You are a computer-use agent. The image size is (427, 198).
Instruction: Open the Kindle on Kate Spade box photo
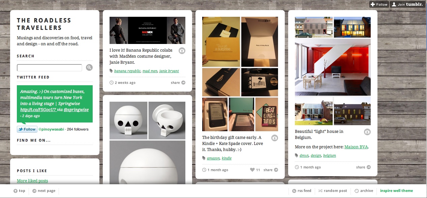[241, 114]
